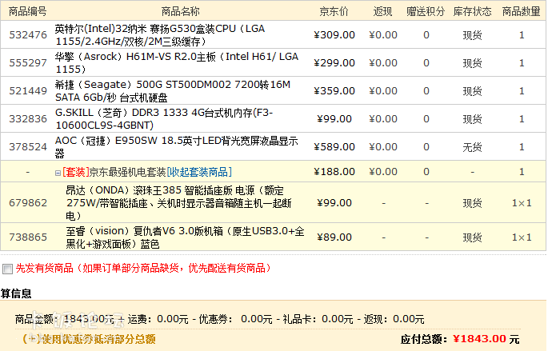Viewport: 548px width, 351px height.
Task: Collapse the 套装 bundle minus icon
Action: coord(58,173)
